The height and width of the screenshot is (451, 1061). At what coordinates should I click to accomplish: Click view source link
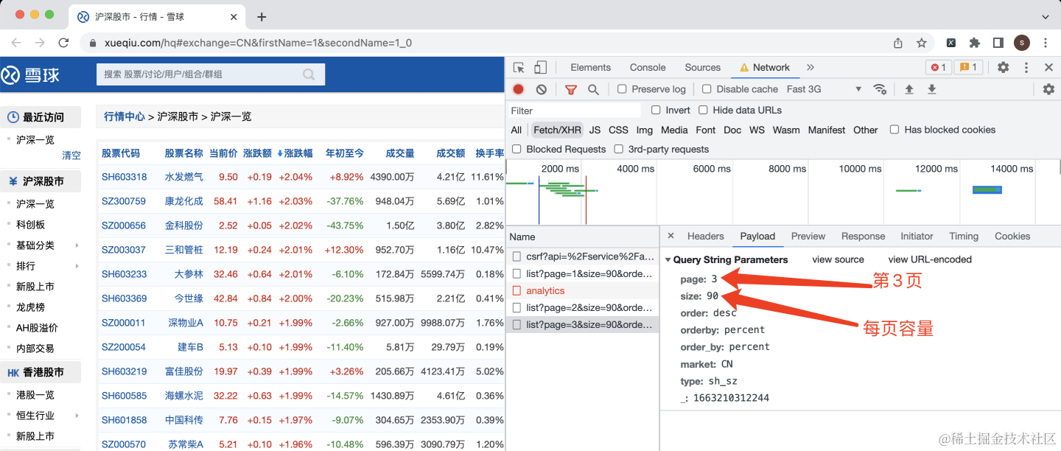(838, 259)
